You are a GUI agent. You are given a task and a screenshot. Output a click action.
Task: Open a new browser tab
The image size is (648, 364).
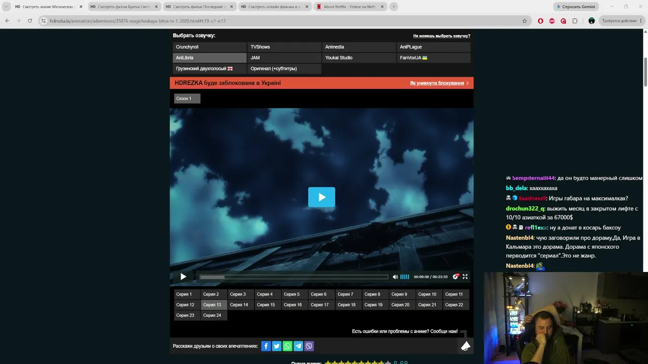coord(393,7)
